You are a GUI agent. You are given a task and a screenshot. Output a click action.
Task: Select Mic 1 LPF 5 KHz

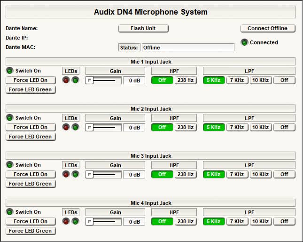point(214,80)
